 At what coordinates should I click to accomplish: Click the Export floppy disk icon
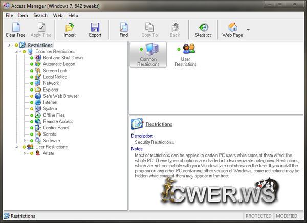tap(95, 27)
